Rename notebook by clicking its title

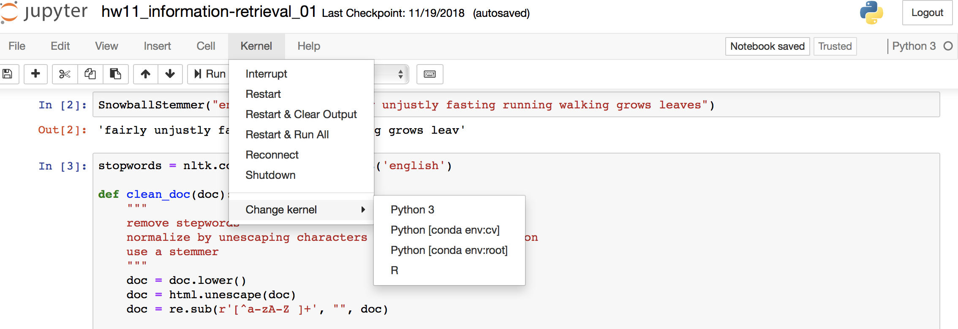click(x=209, y=12)
